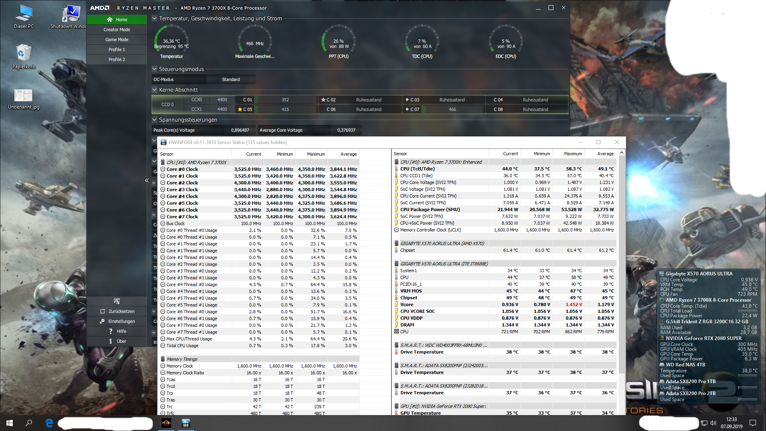Open Profile 2 in the sidebar

pos(117,59)
